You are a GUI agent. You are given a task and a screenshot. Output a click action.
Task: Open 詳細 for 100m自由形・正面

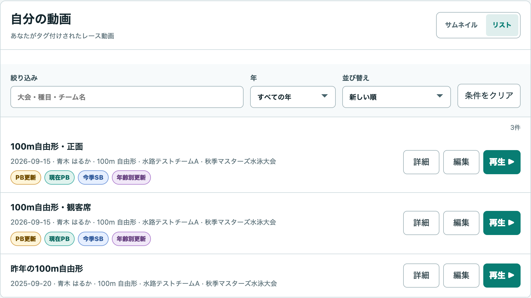pos(421,162)
